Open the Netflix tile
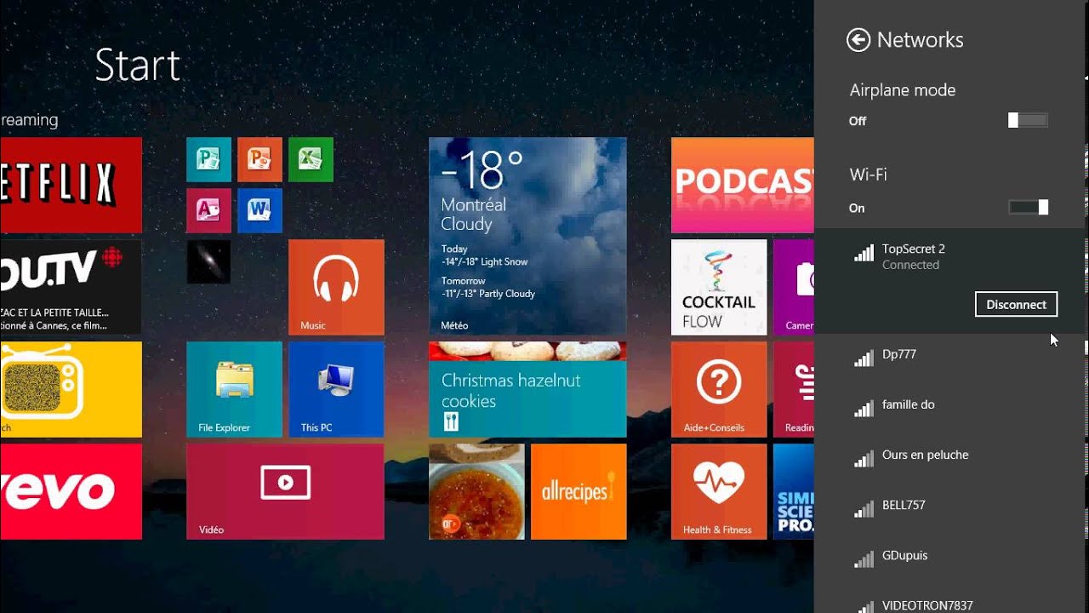1089x613 pixels. point(71,185)
